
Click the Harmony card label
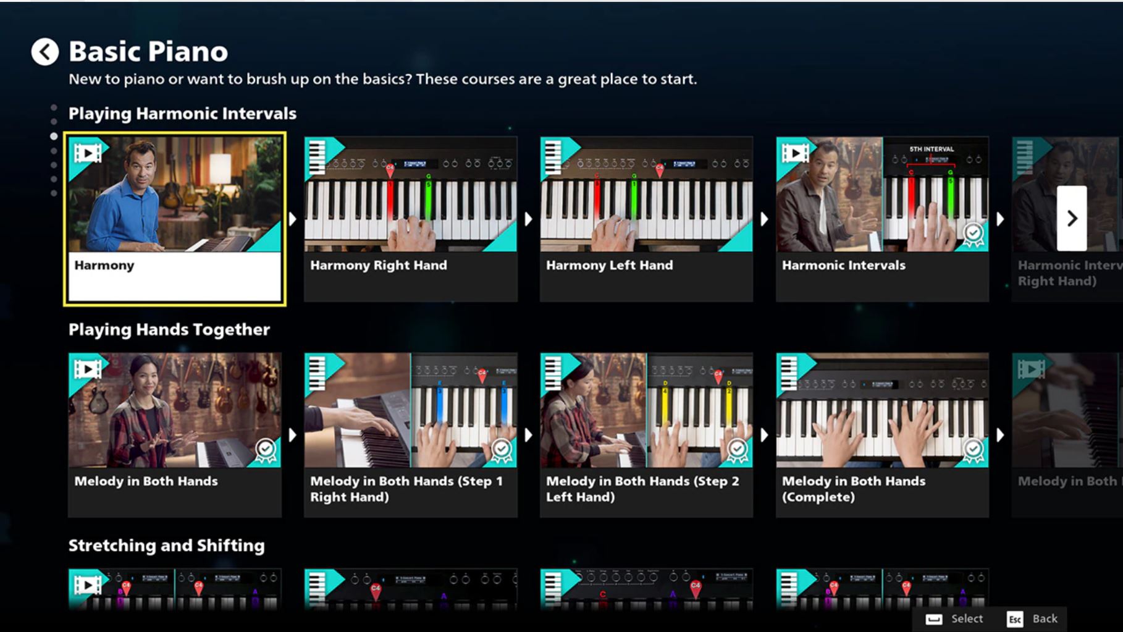point(104,266)
